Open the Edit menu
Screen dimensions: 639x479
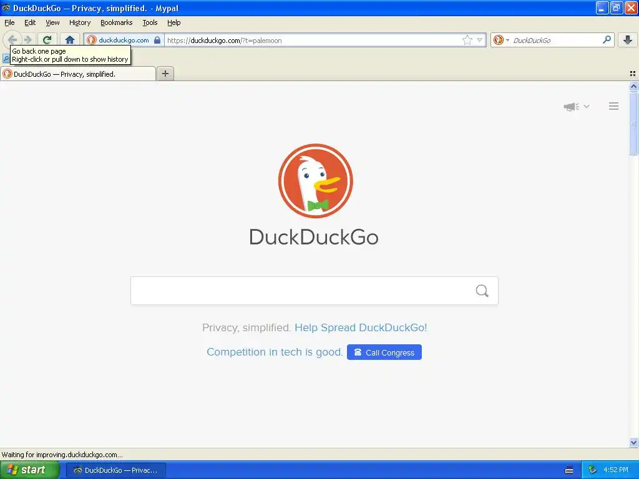click(30, 22)
